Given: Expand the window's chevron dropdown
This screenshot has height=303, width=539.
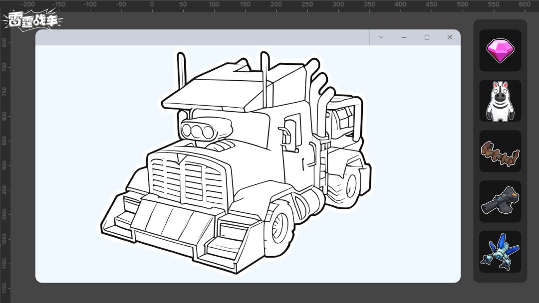Looking at the screenshot, I should 381,37.
